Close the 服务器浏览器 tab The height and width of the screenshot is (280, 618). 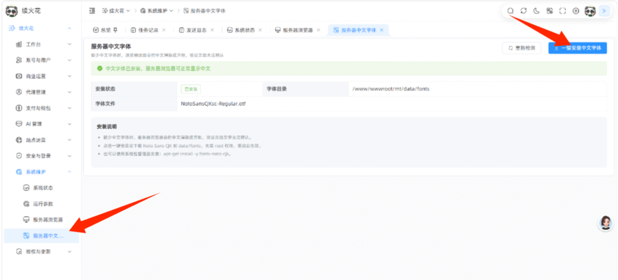click(x=319, y=30)
